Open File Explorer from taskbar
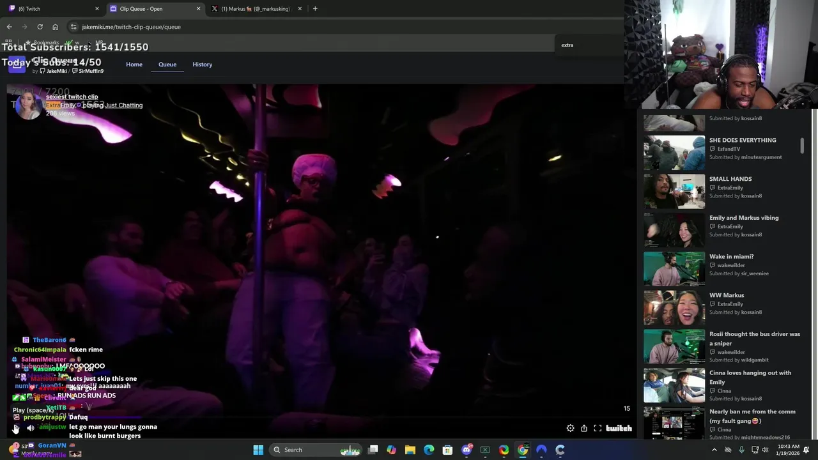 [410, 450]
